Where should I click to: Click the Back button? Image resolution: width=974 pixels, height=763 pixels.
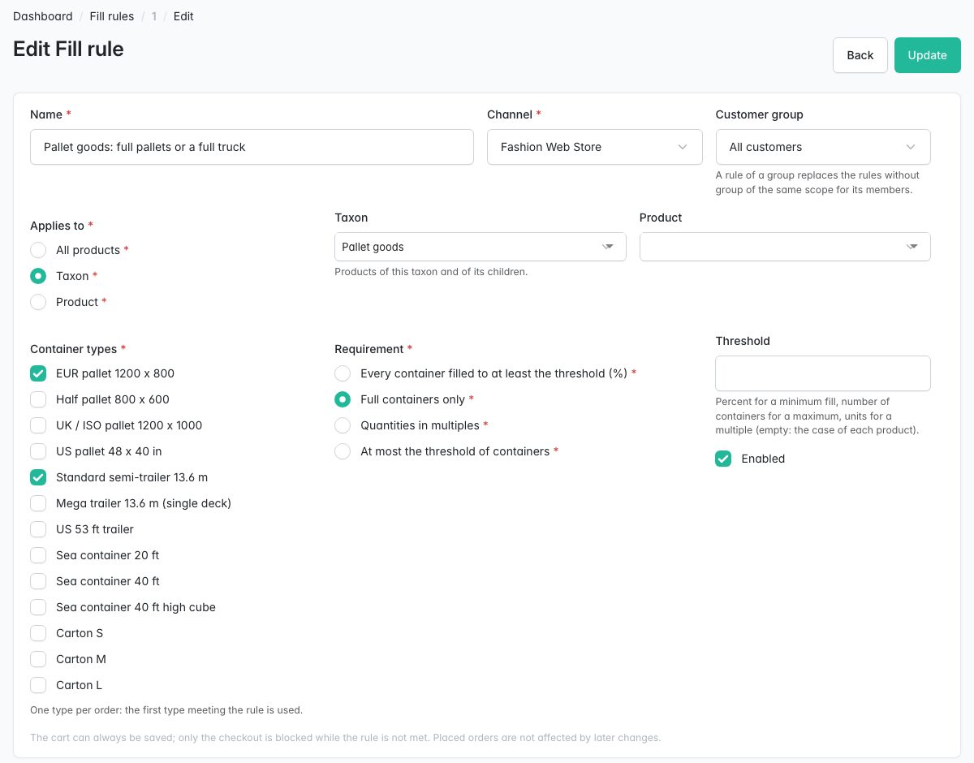click(860, 55)
